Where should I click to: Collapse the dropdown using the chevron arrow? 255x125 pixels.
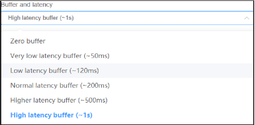coord(246,18)
